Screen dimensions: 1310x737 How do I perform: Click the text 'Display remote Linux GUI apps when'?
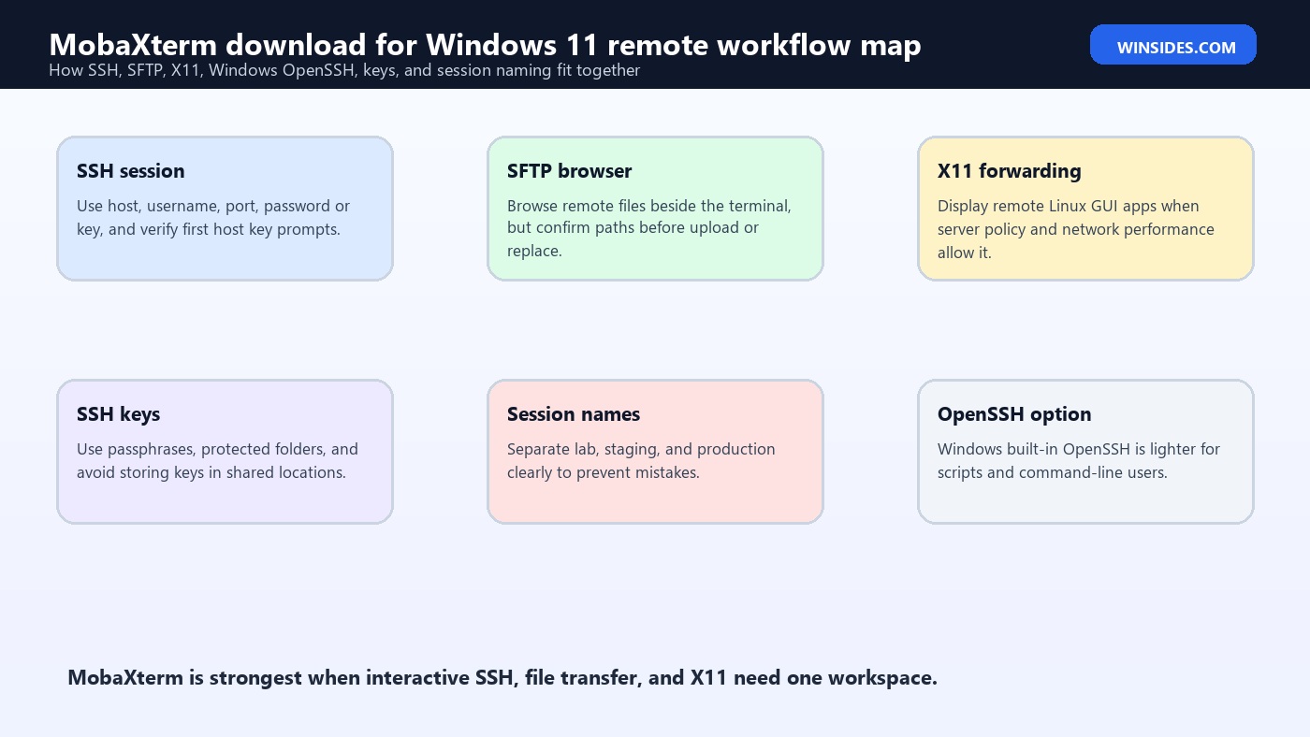(1069, 206)
